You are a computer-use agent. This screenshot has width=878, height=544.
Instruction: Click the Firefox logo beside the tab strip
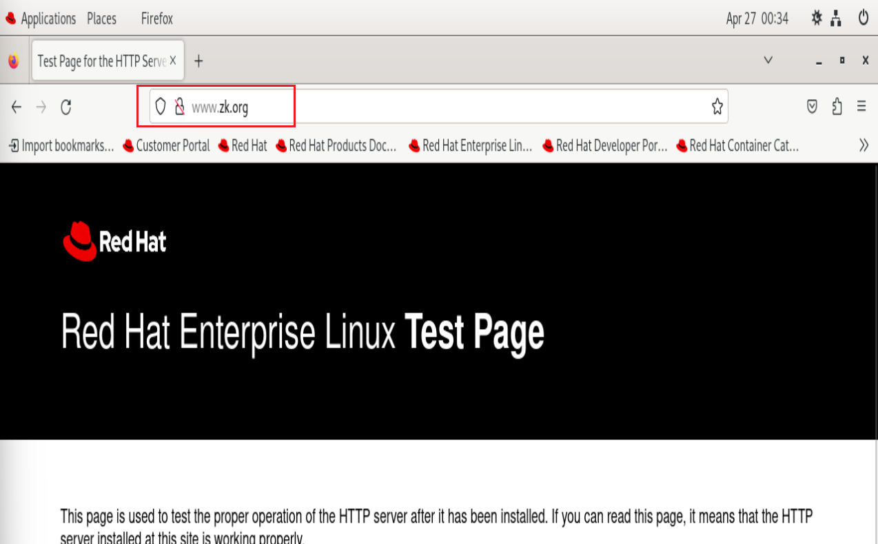tap(14, 61)
